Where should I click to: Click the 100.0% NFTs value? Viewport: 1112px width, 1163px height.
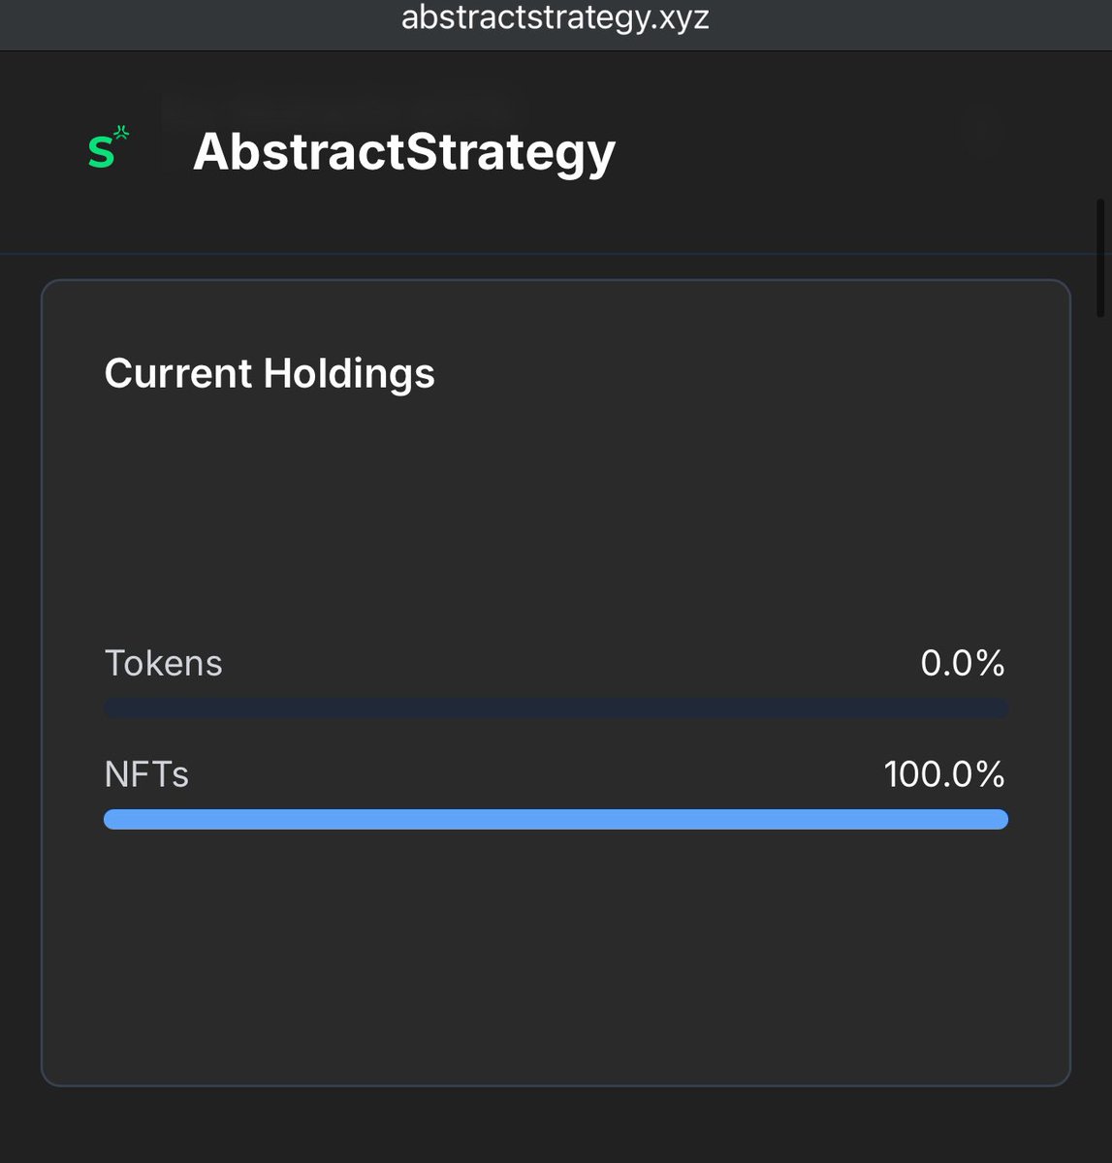(944, 775)
